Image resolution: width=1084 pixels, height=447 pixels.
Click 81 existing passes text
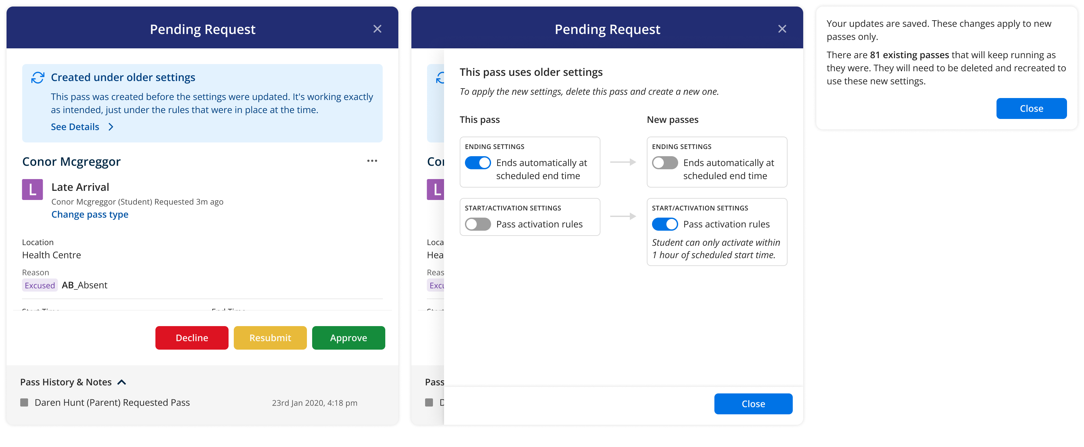point(909,55)
